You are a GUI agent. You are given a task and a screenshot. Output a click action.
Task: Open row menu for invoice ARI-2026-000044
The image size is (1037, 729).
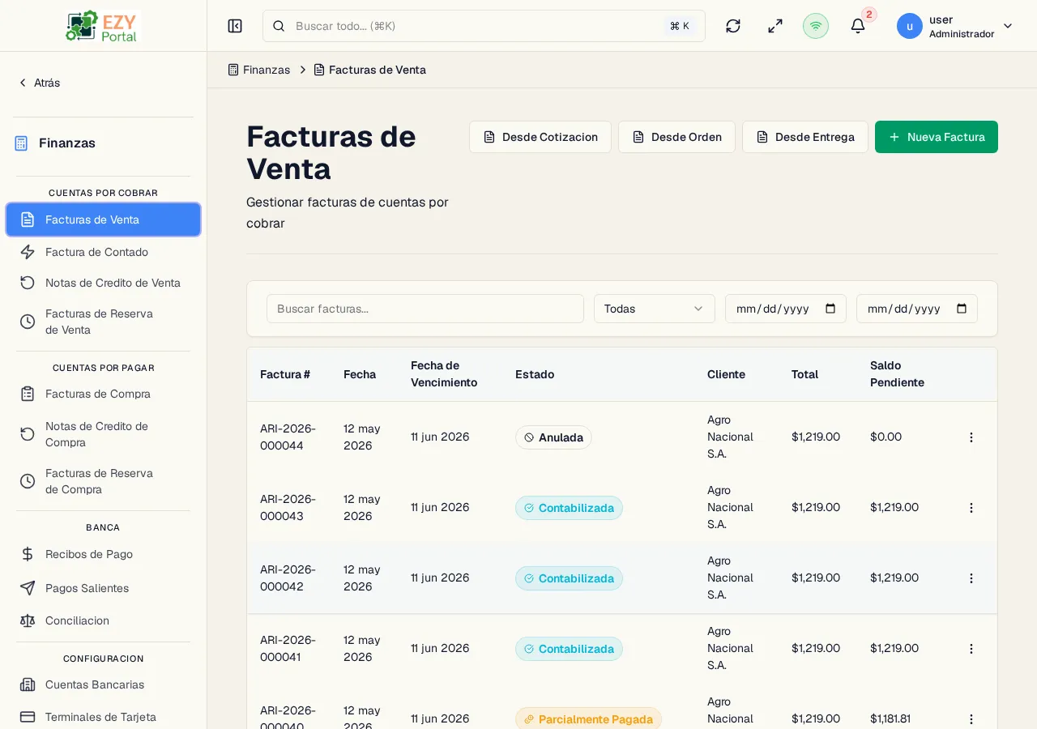[x=971, y=437]
